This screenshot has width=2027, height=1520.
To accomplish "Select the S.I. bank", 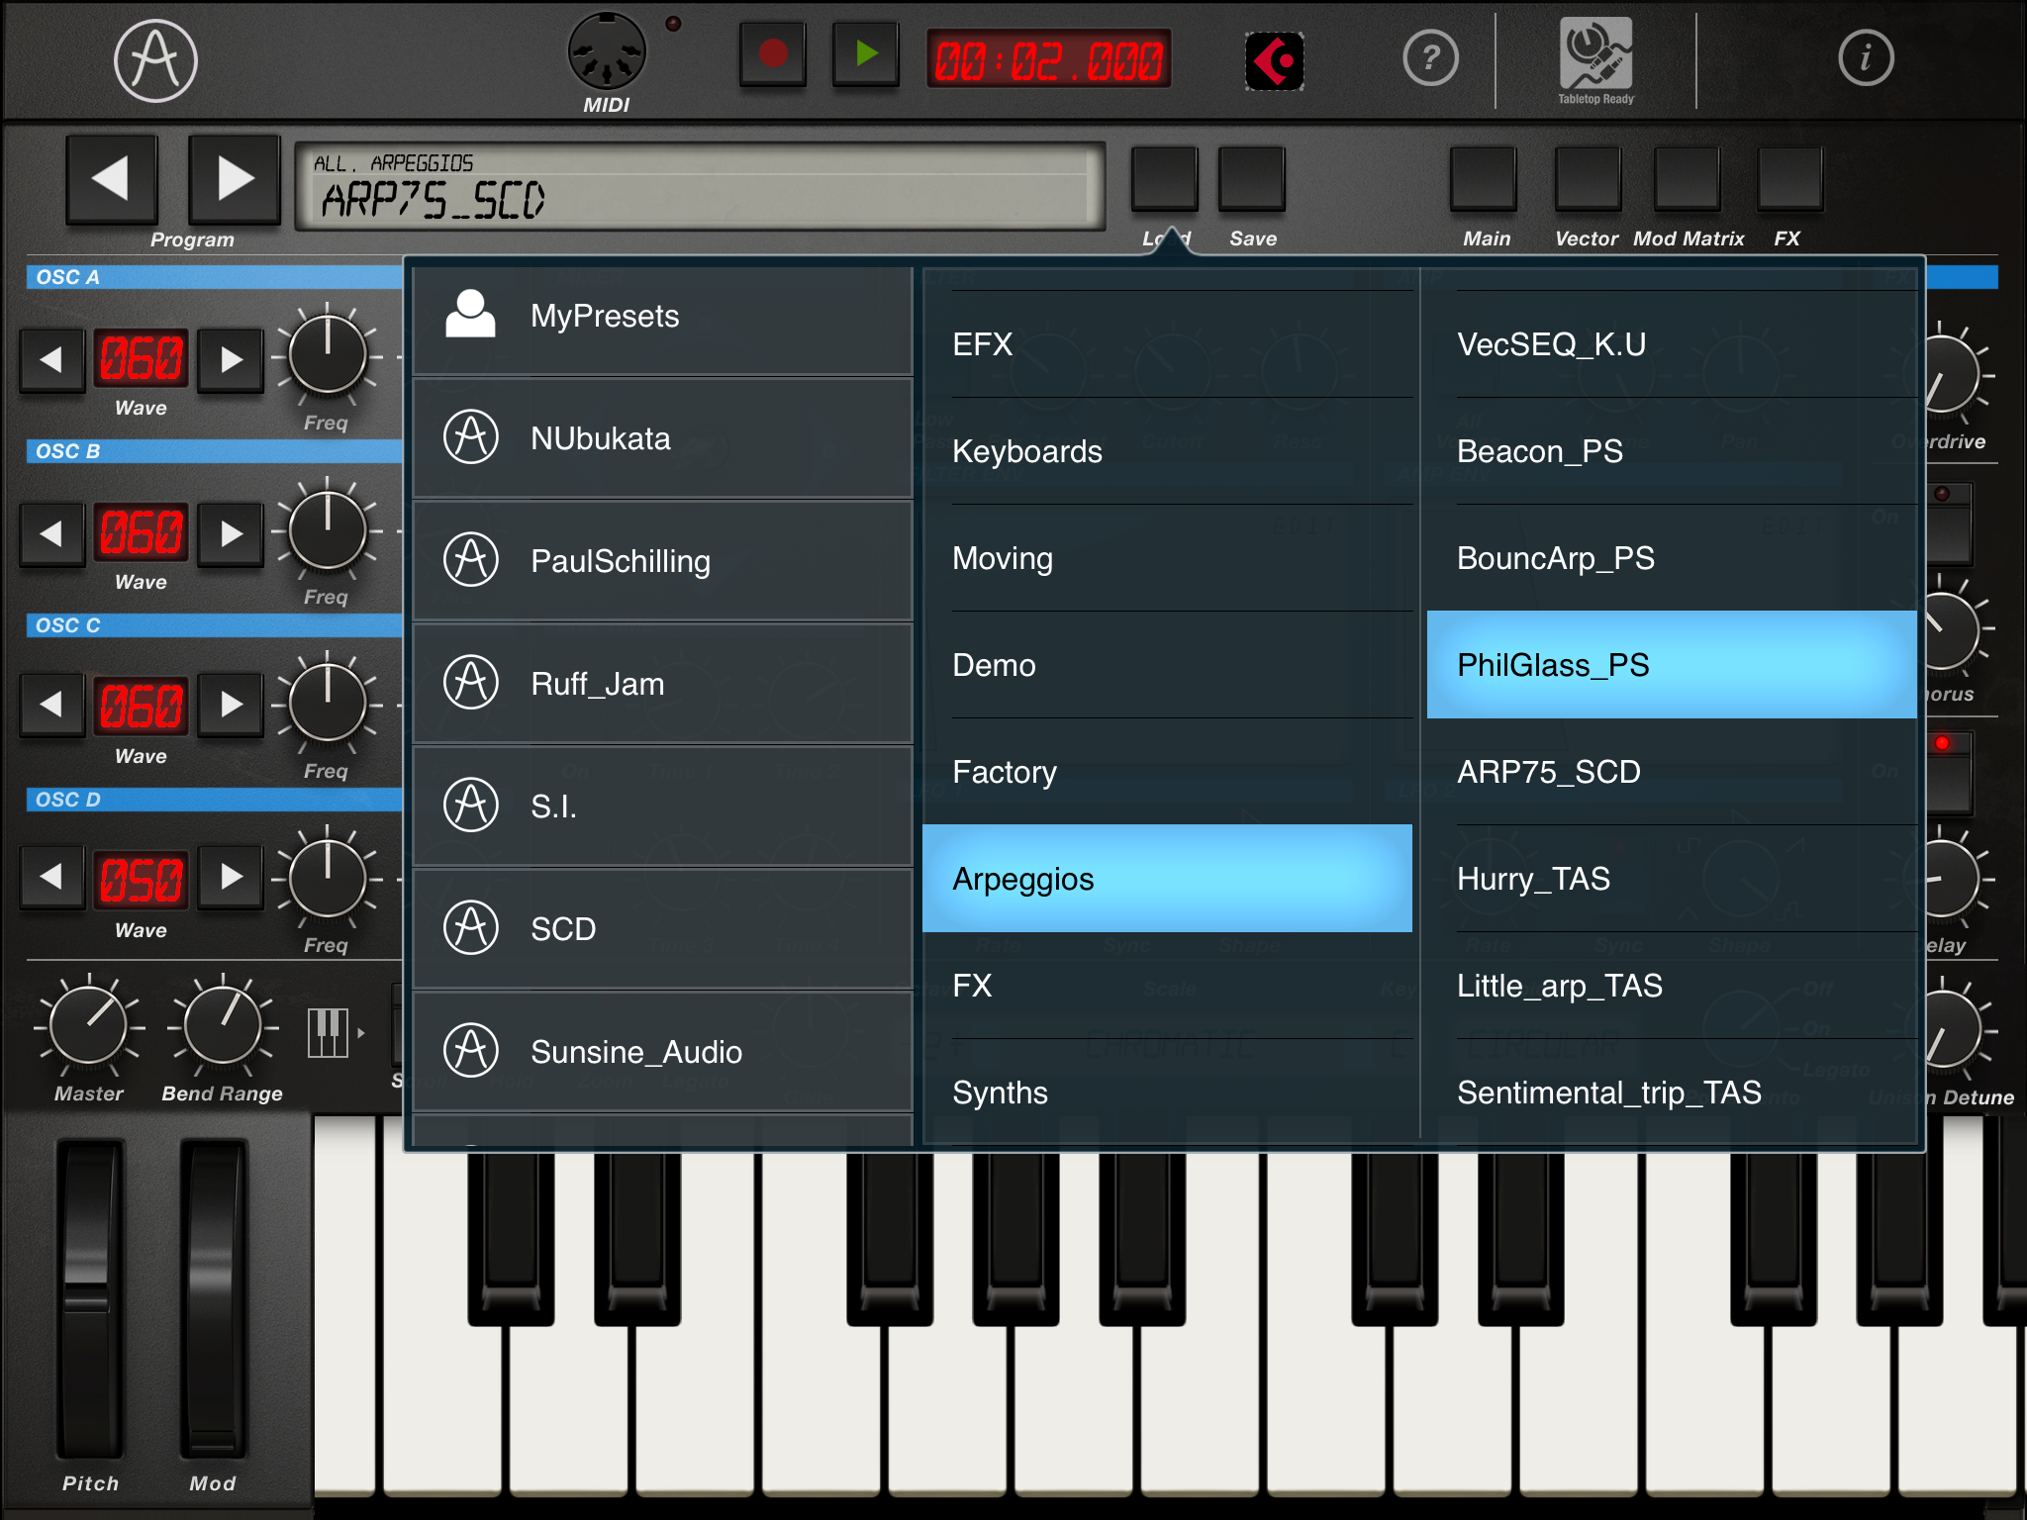I will [662, 807].
